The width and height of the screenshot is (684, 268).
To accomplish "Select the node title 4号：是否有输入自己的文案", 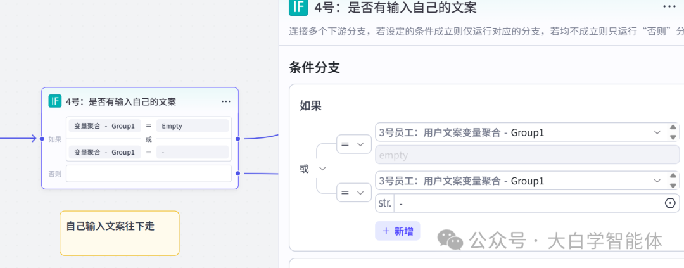I will pyautogui.click(x=121, y=102).
